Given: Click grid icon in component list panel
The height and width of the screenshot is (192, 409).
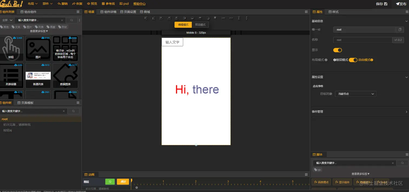Looking at the screenshot, I should (78, 12).
